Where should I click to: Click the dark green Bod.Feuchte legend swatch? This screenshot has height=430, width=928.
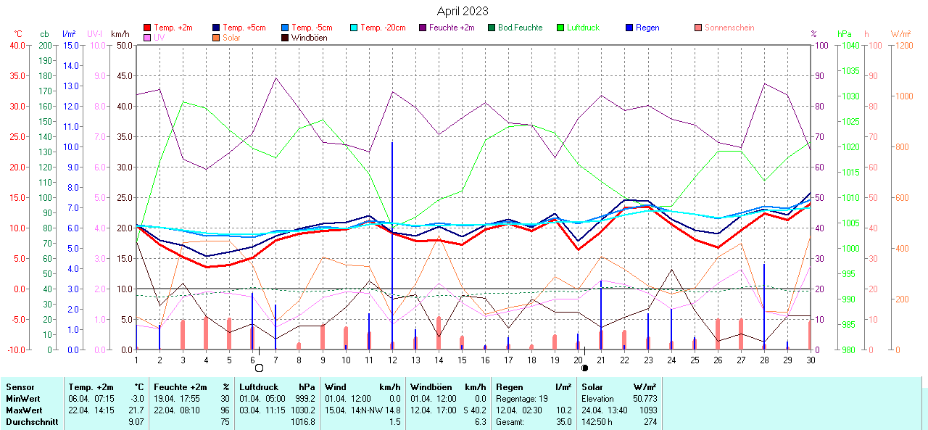(492, 28)
